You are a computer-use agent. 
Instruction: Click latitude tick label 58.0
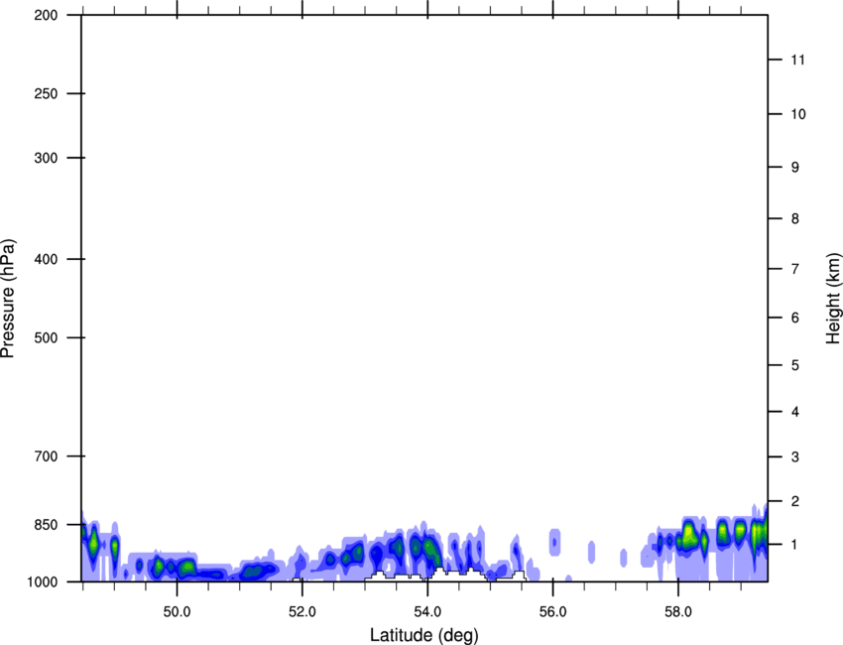click(678, 611)
